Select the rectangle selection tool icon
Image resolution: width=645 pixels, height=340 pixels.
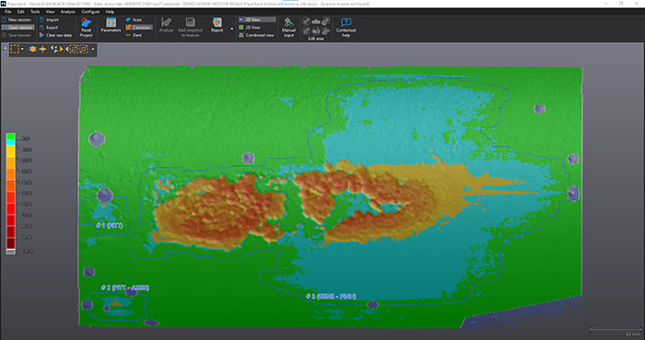pos(15,49)
